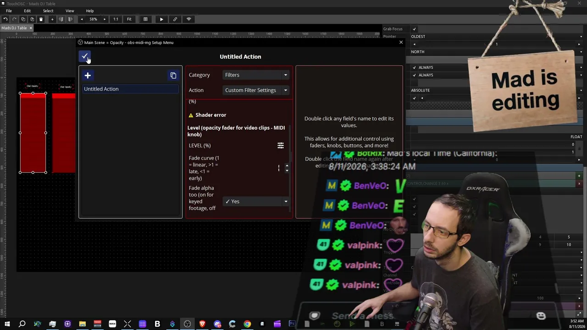Add a new action with the blue plus button
Screen dimensions: 587x330
[88, 75]
